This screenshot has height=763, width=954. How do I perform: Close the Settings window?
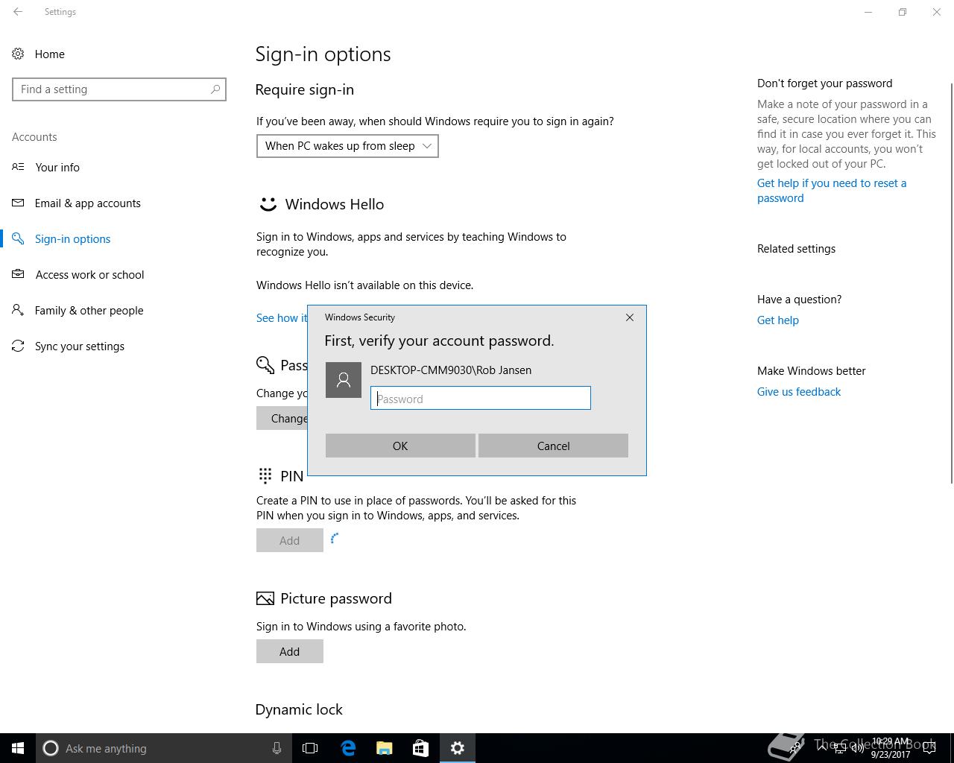point(937,12)
